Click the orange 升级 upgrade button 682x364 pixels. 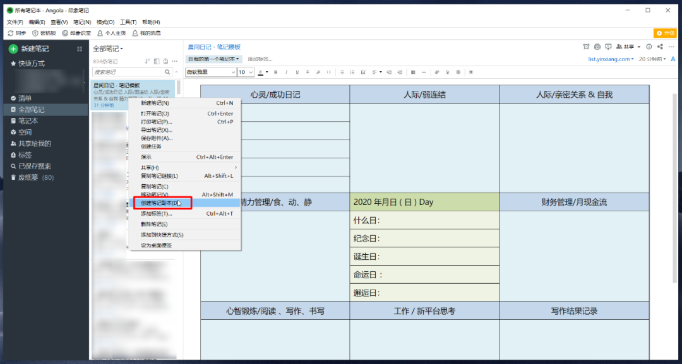click(x=666, y=33)
